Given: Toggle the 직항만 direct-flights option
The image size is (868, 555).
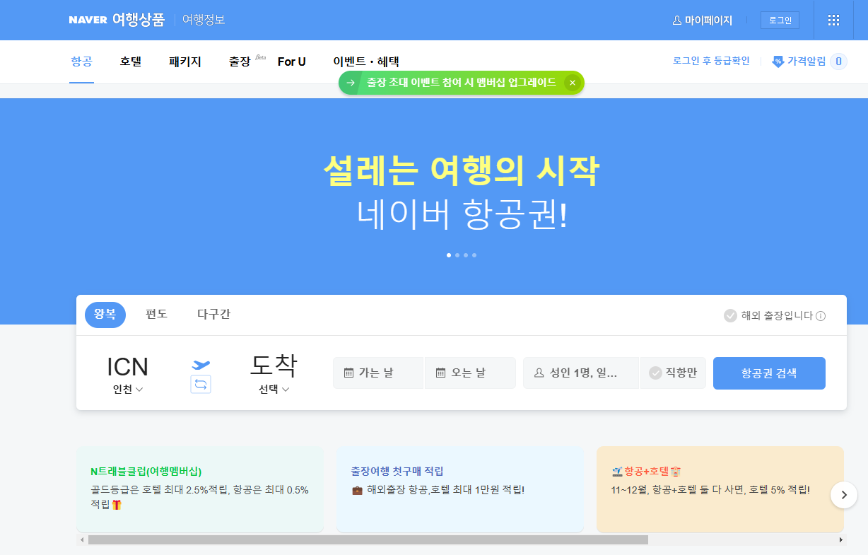Looking at the screenshot, I should pyautogui.click(x=673, y=373).
